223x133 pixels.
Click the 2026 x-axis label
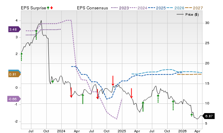pos(182,131)
